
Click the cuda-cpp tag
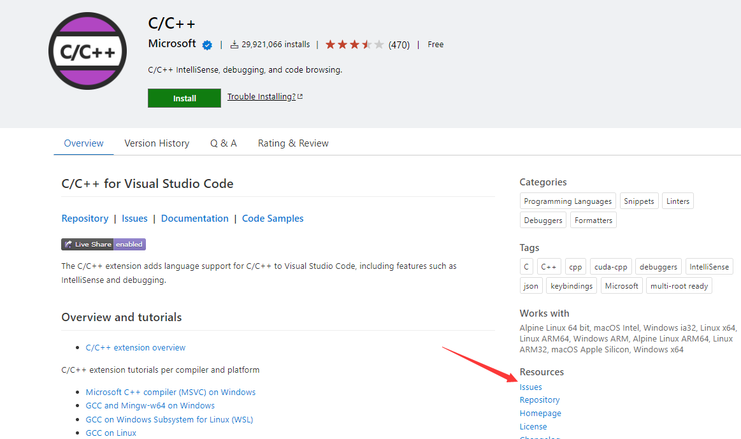click(x=610, y=267)
